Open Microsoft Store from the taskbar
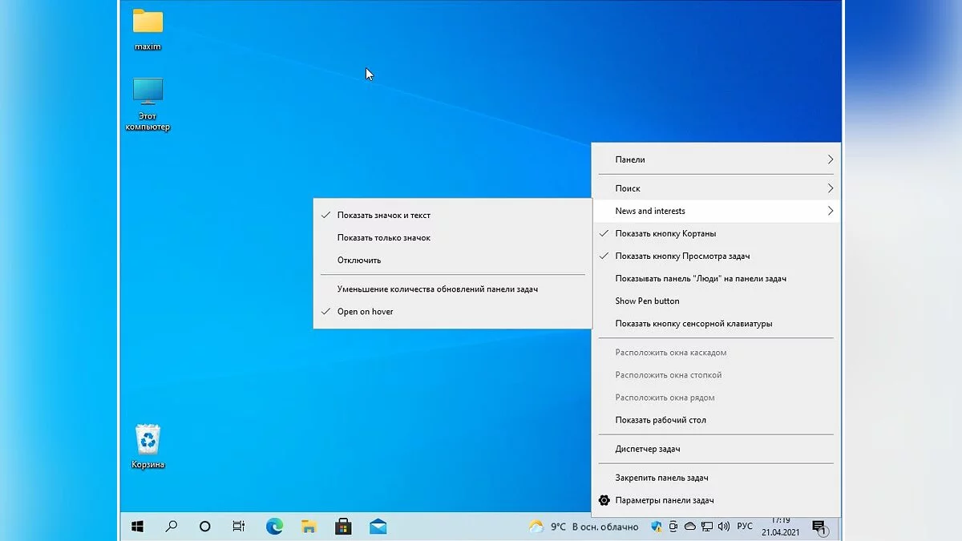The width and height of the screenshot is (962, 541). click(343, 527)
